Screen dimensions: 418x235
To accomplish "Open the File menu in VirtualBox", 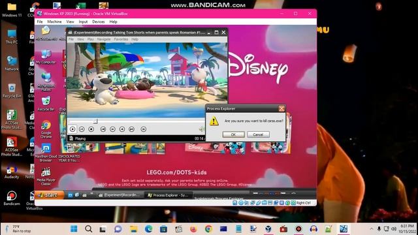I will [40, 22].
